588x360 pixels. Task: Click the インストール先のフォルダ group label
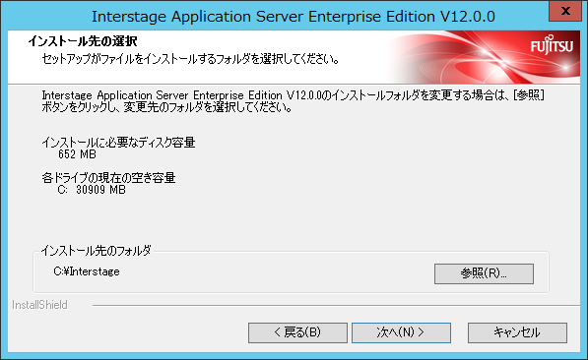(x=96, y=250)
